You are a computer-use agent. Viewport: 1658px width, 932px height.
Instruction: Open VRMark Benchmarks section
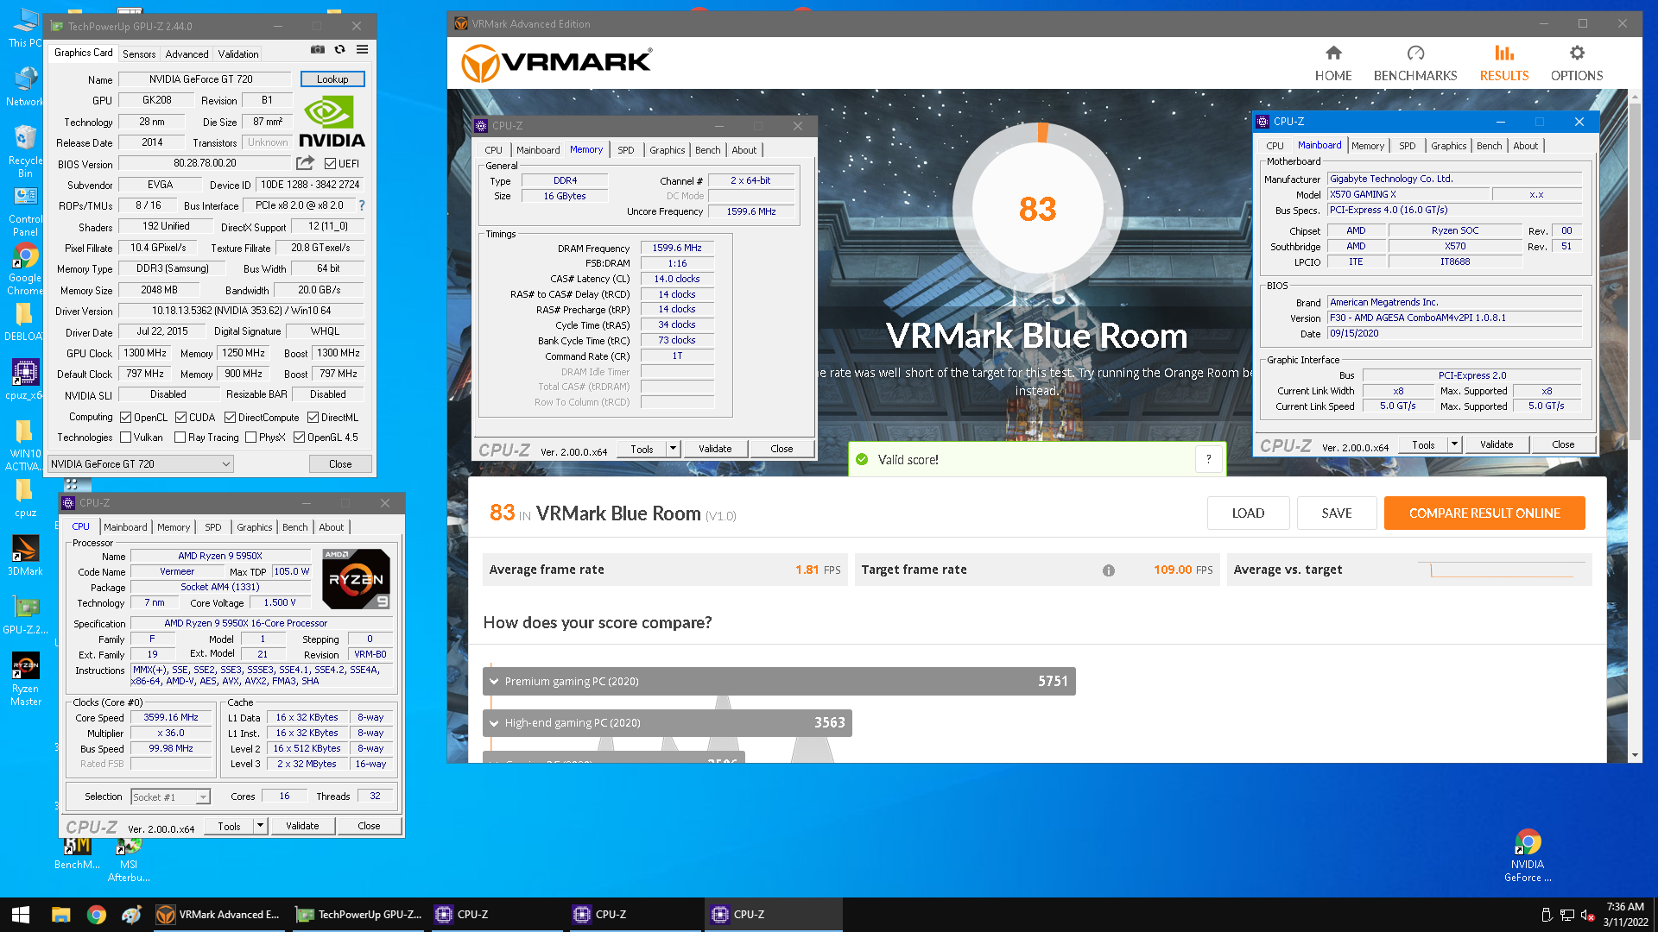point(1415,64)
